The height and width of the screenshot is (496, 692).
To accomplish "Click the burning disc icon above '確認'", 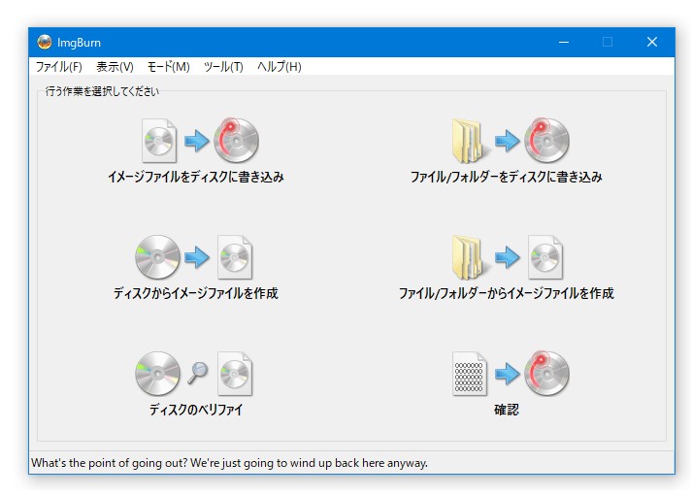I will coord(546,374).
